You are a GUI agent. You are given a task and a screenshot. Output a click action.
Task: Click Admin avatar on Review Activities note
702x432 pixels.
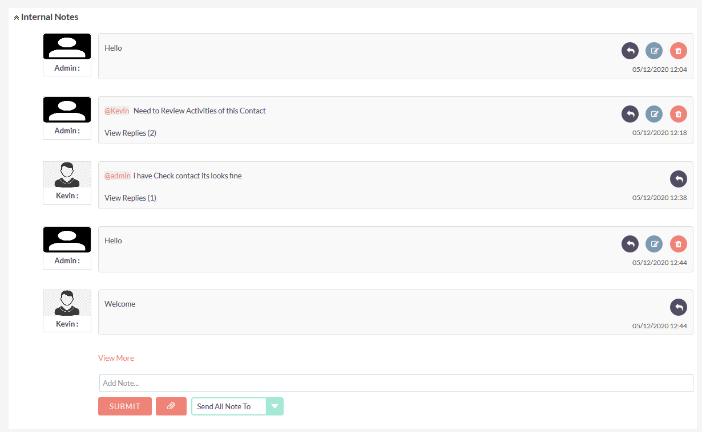click(67, 109)
